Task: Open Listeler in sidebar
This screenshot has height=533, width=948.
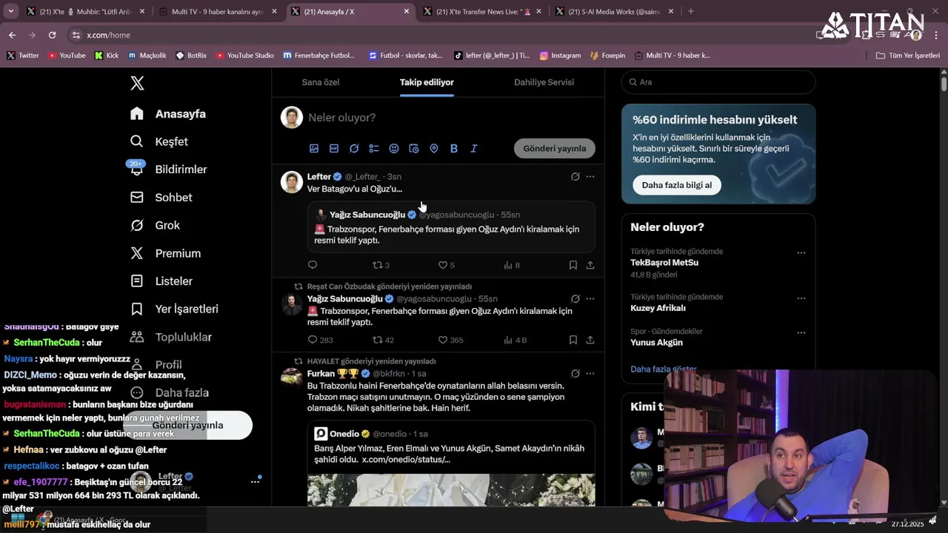Action: (x=161, y=281)
